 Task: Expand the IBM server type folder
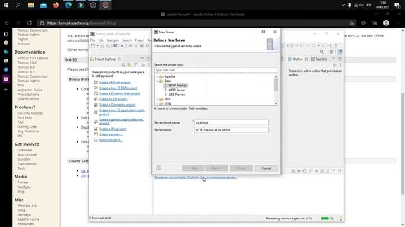pos(158,99)
